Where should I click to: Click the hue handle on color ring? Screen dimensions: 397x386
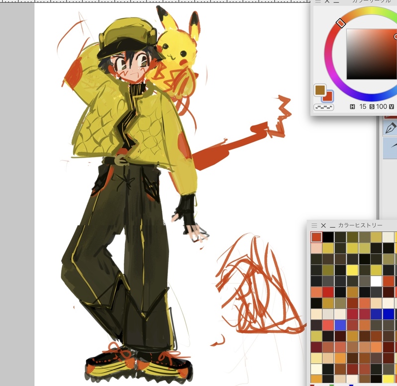341,23
